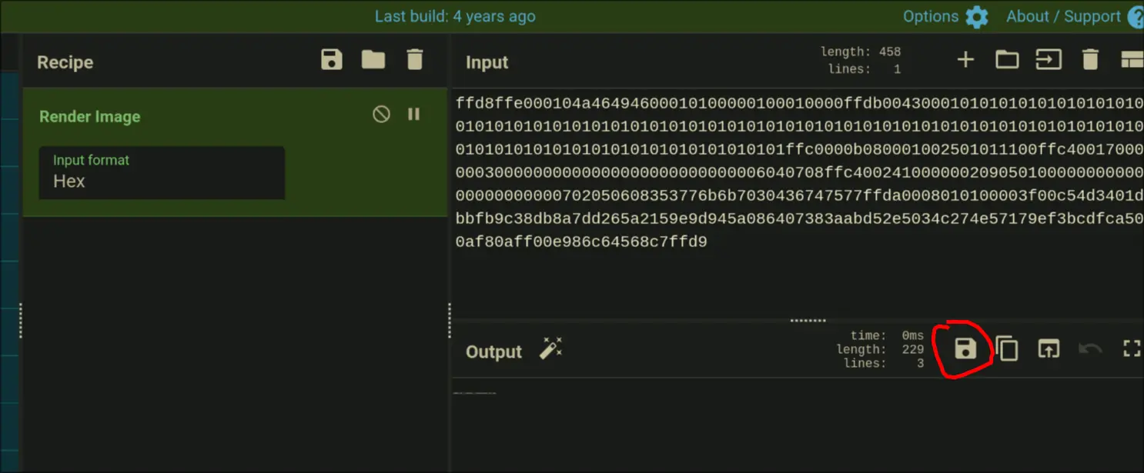
Task: Open the Input format Hex dropdown
Action: tap(162, 173)
